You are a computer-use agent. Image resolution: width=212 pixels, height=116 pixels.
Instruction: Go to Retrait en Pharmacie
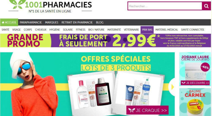[x=77, y=22]
